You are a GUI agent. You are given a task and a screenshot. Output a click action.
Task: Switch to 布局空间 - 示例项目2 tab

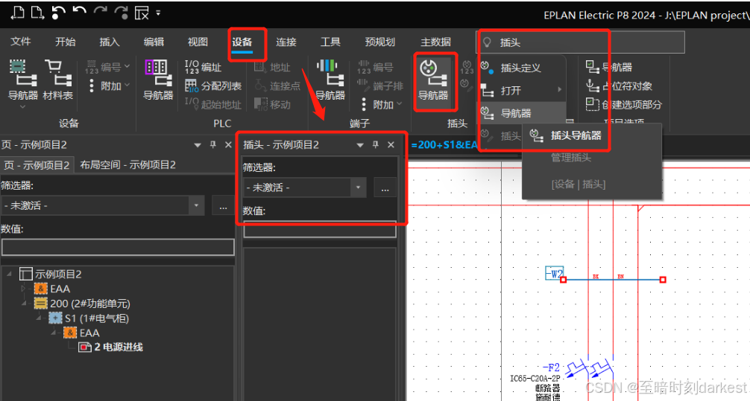click(x=127, y=164)
